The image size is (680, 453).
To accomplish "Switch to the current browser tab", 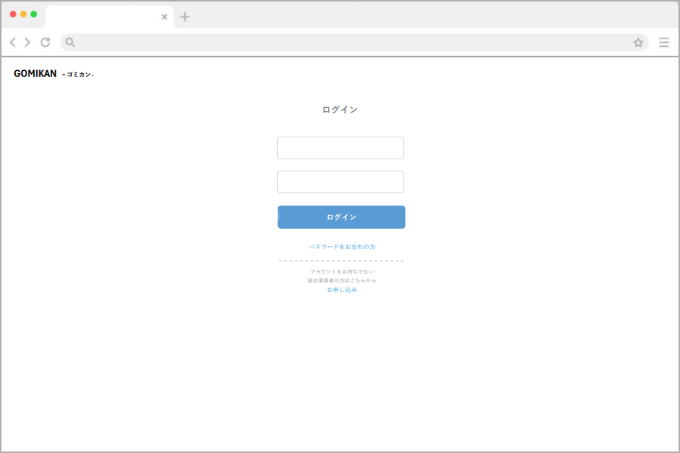I will [x=106, y=16].
